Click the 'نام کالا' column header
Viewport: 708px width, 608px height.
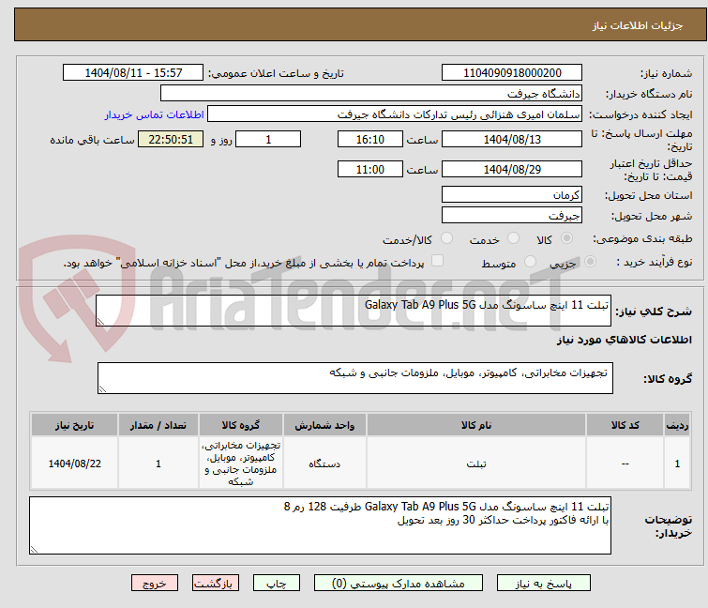coord(476,425)
